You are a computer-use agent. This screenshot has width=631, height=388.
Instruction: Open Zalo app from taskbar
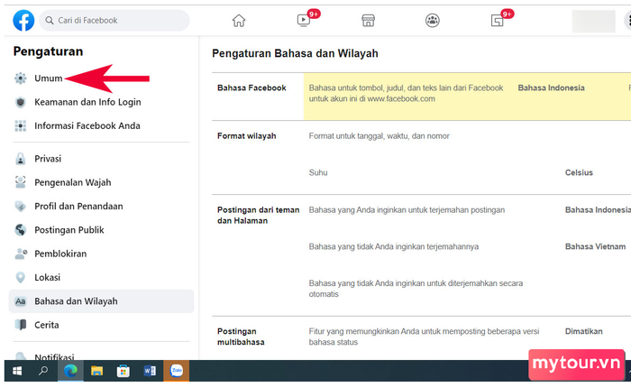(177, 371)
